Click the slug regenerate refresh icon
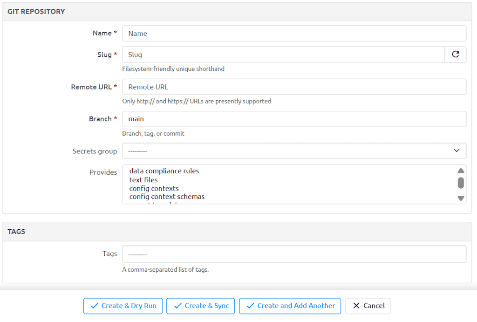477x322 pixels. coord(455,55)
